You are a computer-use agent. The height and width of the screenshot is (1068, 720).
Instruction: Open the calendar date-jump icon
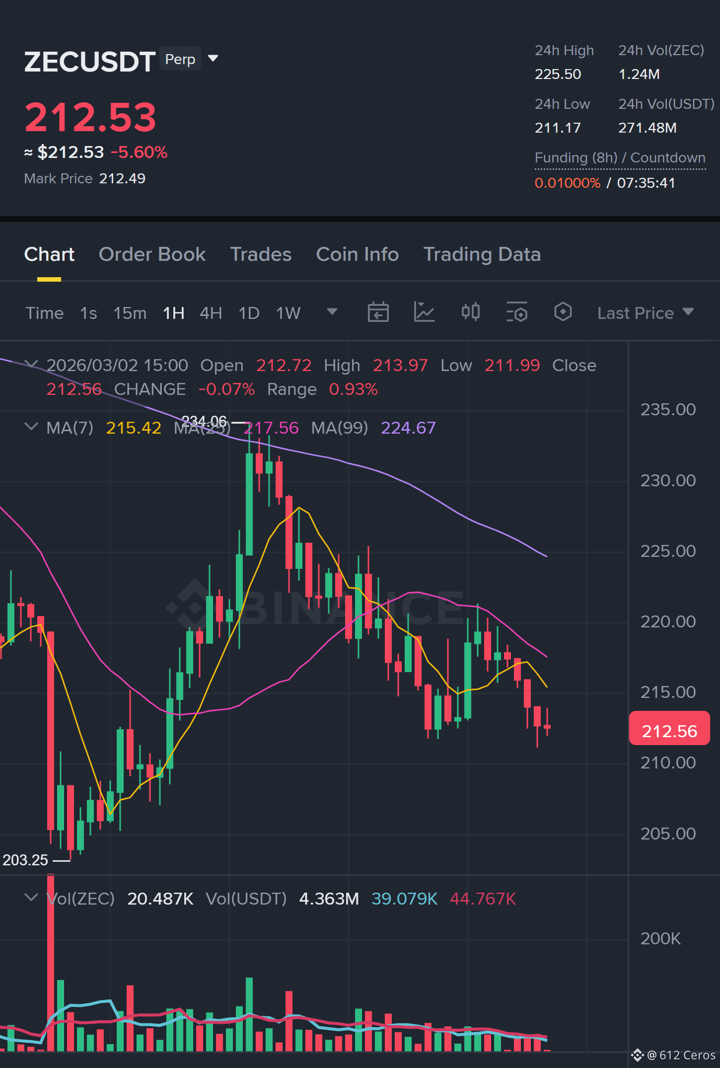(x=378, y=312)
